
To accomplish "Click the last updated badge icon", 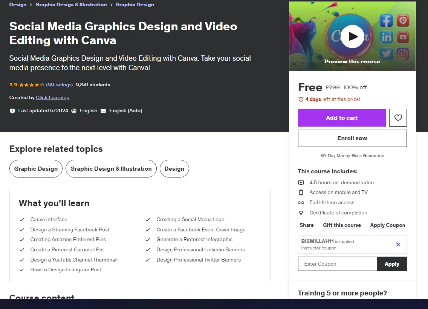I will pyautogui.click(x=12, y=111).
